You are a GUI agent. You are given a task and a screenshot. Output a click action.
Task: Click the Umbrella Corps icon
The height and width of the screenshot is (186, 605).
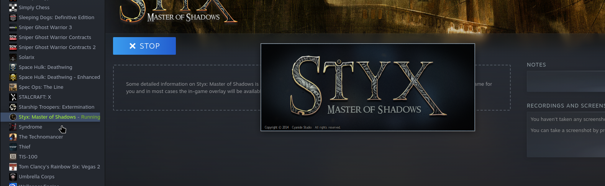point(13,176)
